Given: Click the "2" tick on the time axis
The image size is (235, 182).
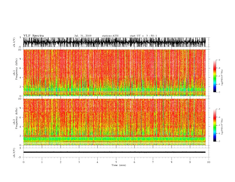Looking at the screenshot, I should point(61,162).
